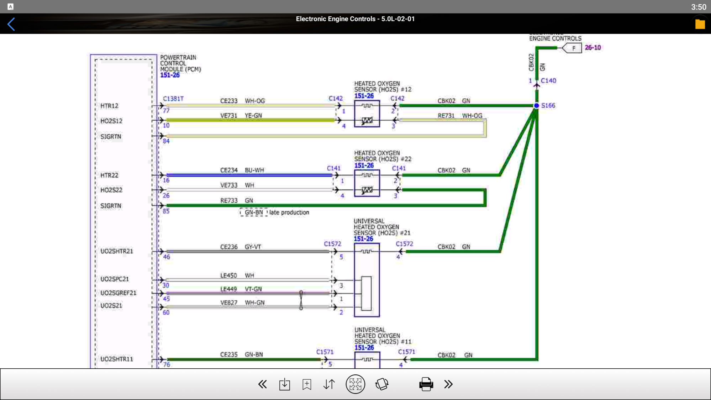
Task: Tap the back arrow at top left
Action: [x=11, y=24]
